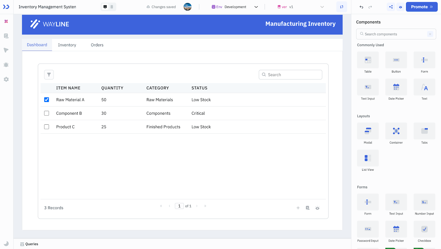Expand the version v1 dropdown

tap(322, 7)
